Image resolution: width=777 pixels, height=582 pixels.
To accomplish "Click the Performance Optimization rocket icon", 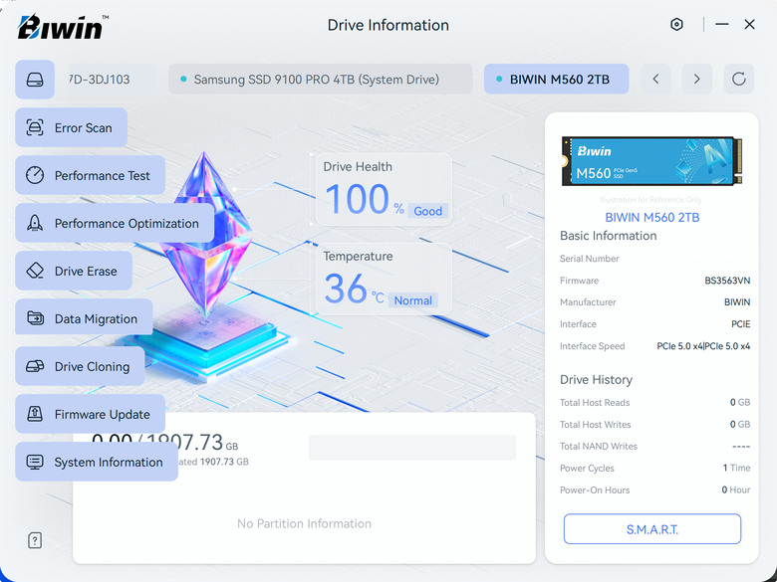I will tap(35, 223).
